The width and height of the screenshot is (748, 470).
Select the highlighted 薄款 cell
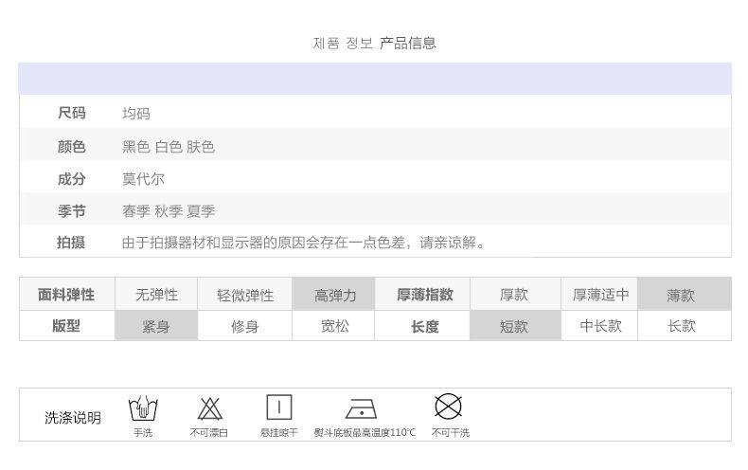point(684,295)
